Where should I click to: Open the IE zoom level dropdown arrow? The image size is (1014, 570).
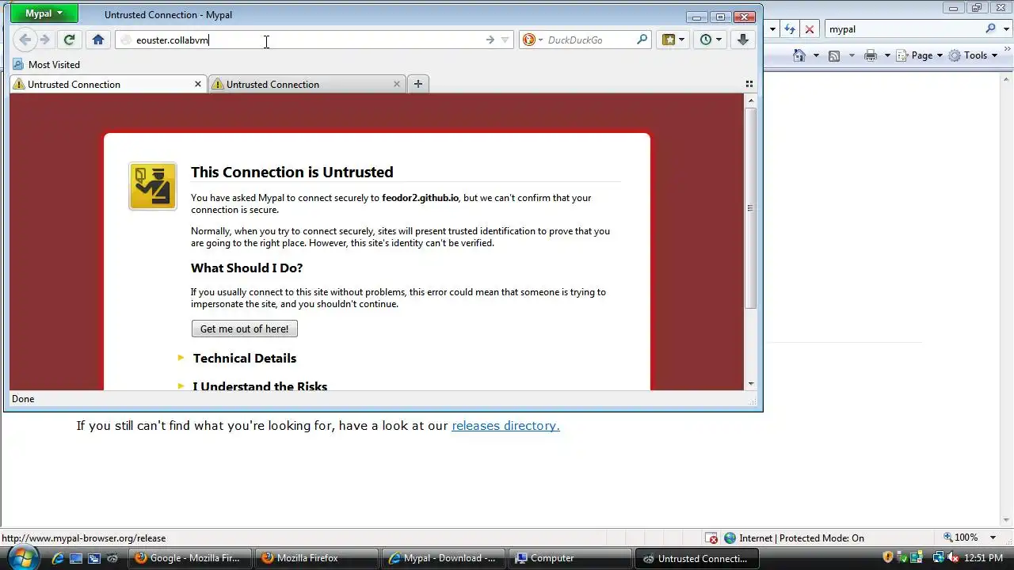pyautogui.click(x=995, y=538)
